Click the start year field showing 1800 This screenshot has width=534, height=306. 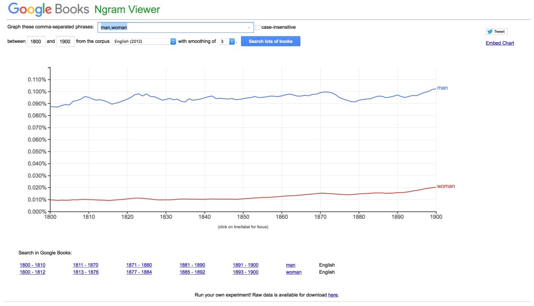point(37,42)
